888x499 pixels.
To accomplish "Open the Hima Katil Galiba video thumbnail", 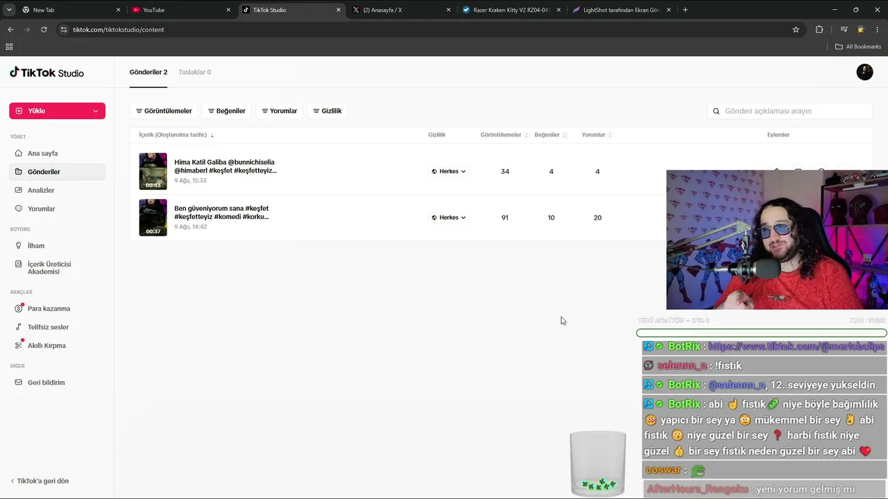I will click(153, 171).
